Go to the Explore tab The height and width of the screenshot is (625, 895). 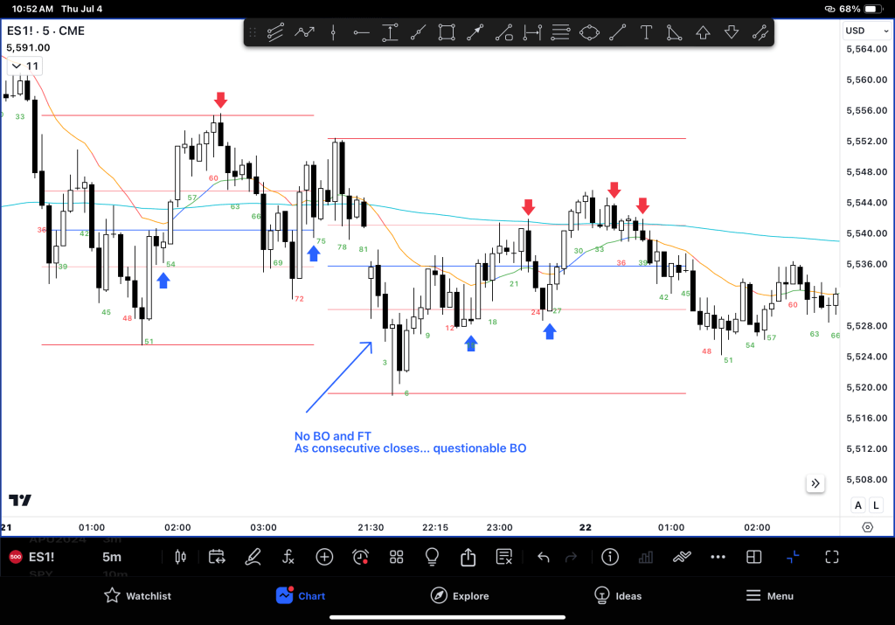[460, 596]
